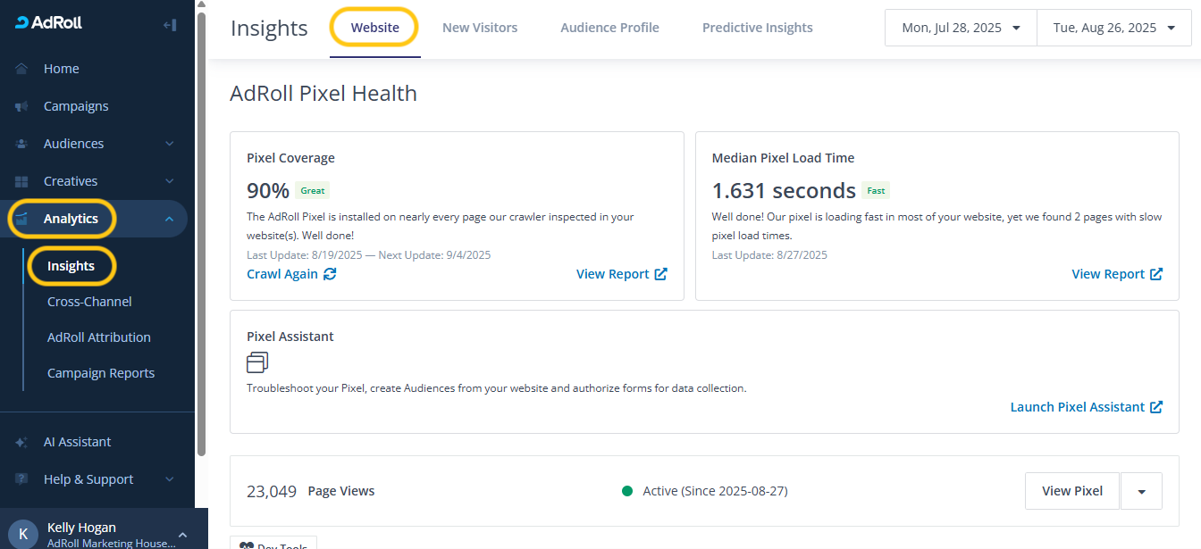Click the Crawl Again refresh icon
This screenshot has width=1201, height=549.
coord(330,274)
